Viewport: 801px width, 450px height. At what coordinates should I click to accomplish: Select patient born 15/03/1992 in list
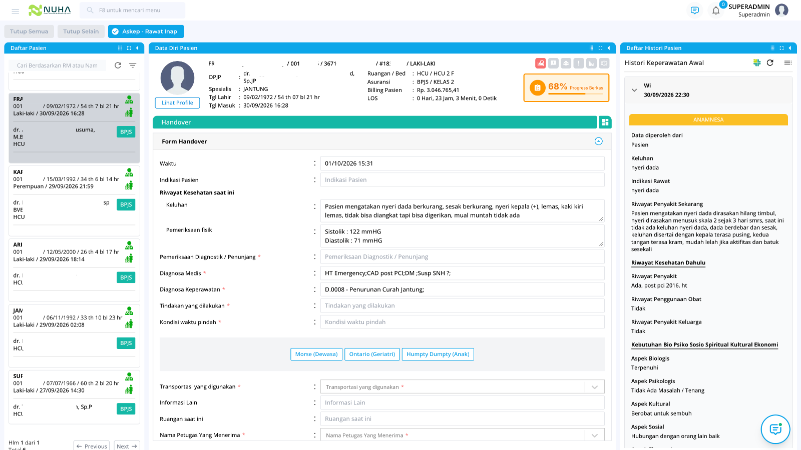coord(74,201)
